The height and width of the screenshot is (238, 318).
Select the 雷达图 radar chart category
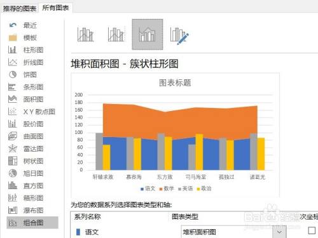26,149
